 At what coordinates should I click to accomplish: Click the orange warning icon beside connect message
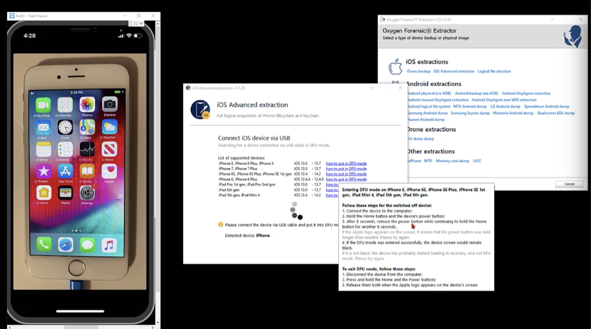click(220, 224)
